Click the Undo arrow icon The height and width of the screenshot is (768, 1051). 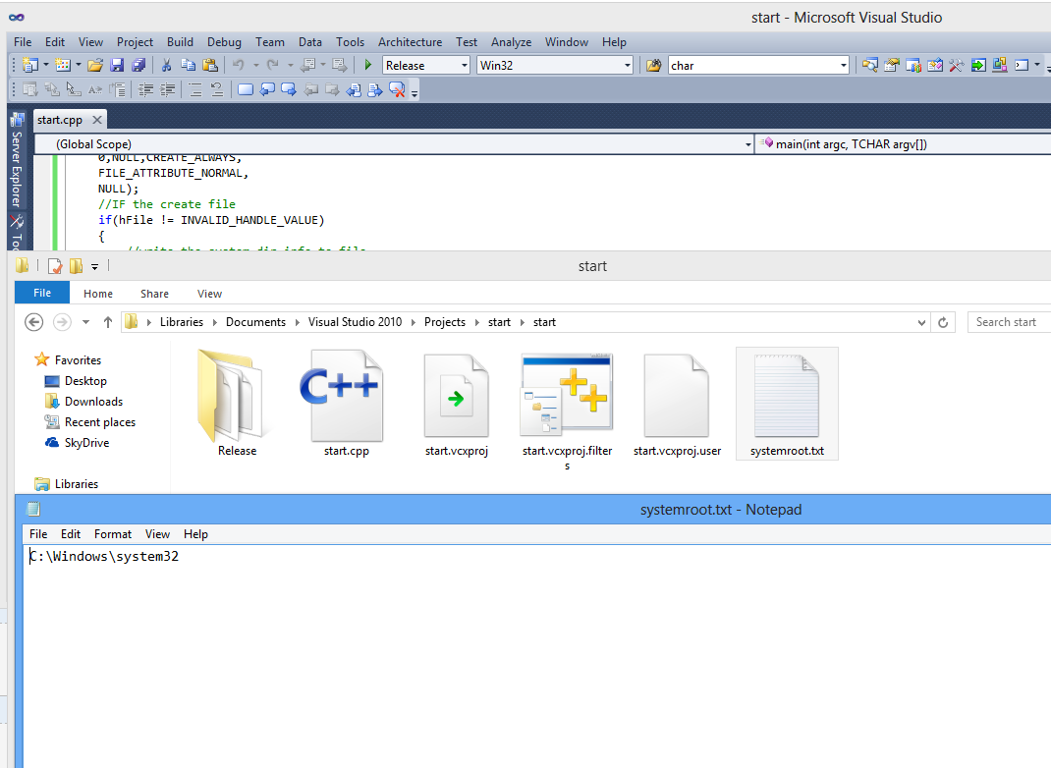coord(238,65)
